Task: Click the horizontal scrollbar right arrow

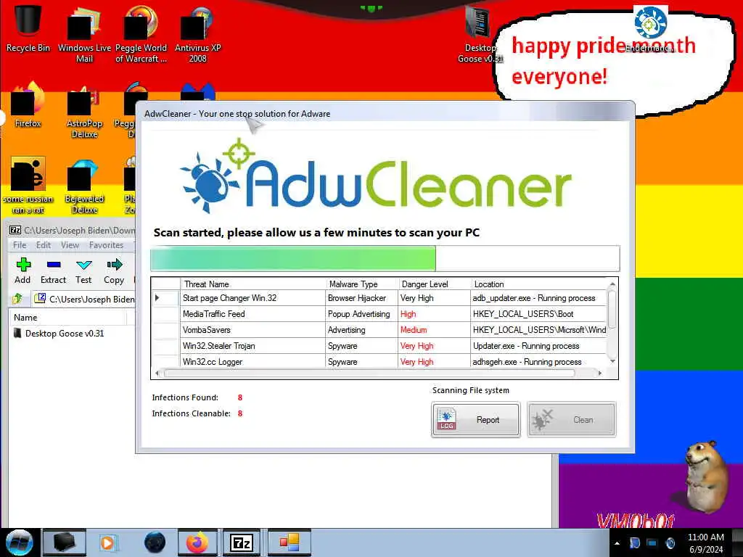Action: coord(600,374)
